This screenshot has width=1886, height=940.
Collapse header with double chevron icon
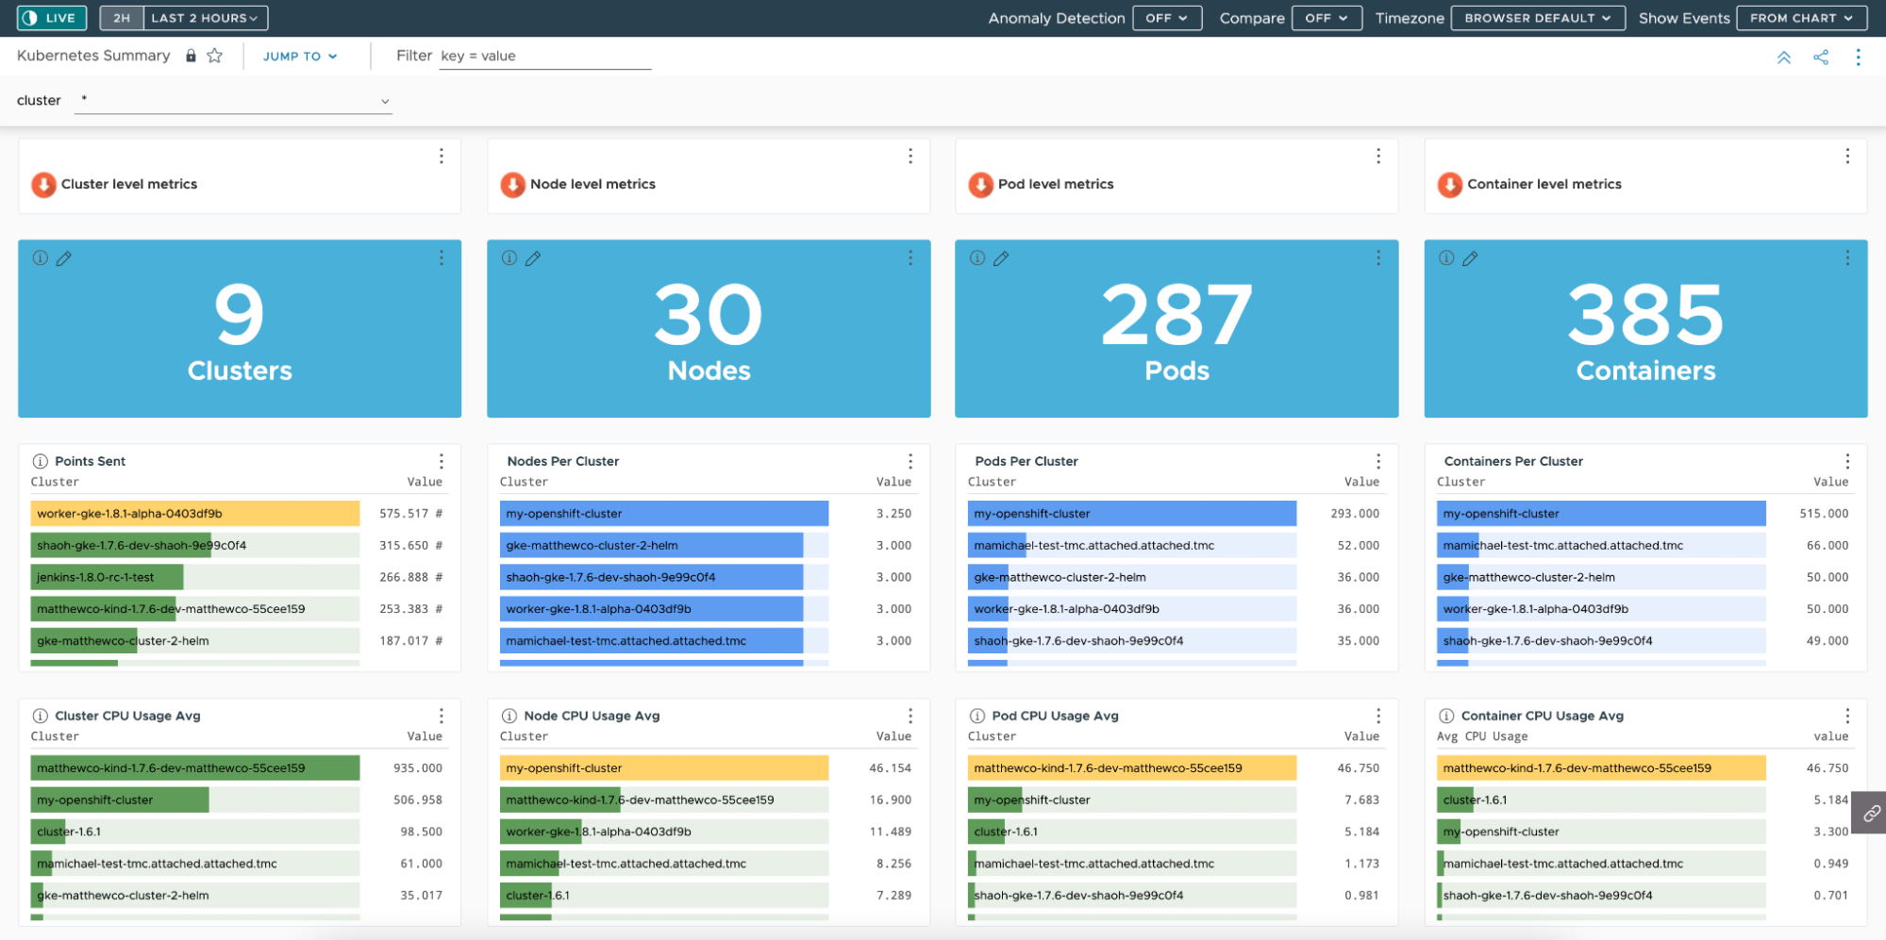(1783, 58)
